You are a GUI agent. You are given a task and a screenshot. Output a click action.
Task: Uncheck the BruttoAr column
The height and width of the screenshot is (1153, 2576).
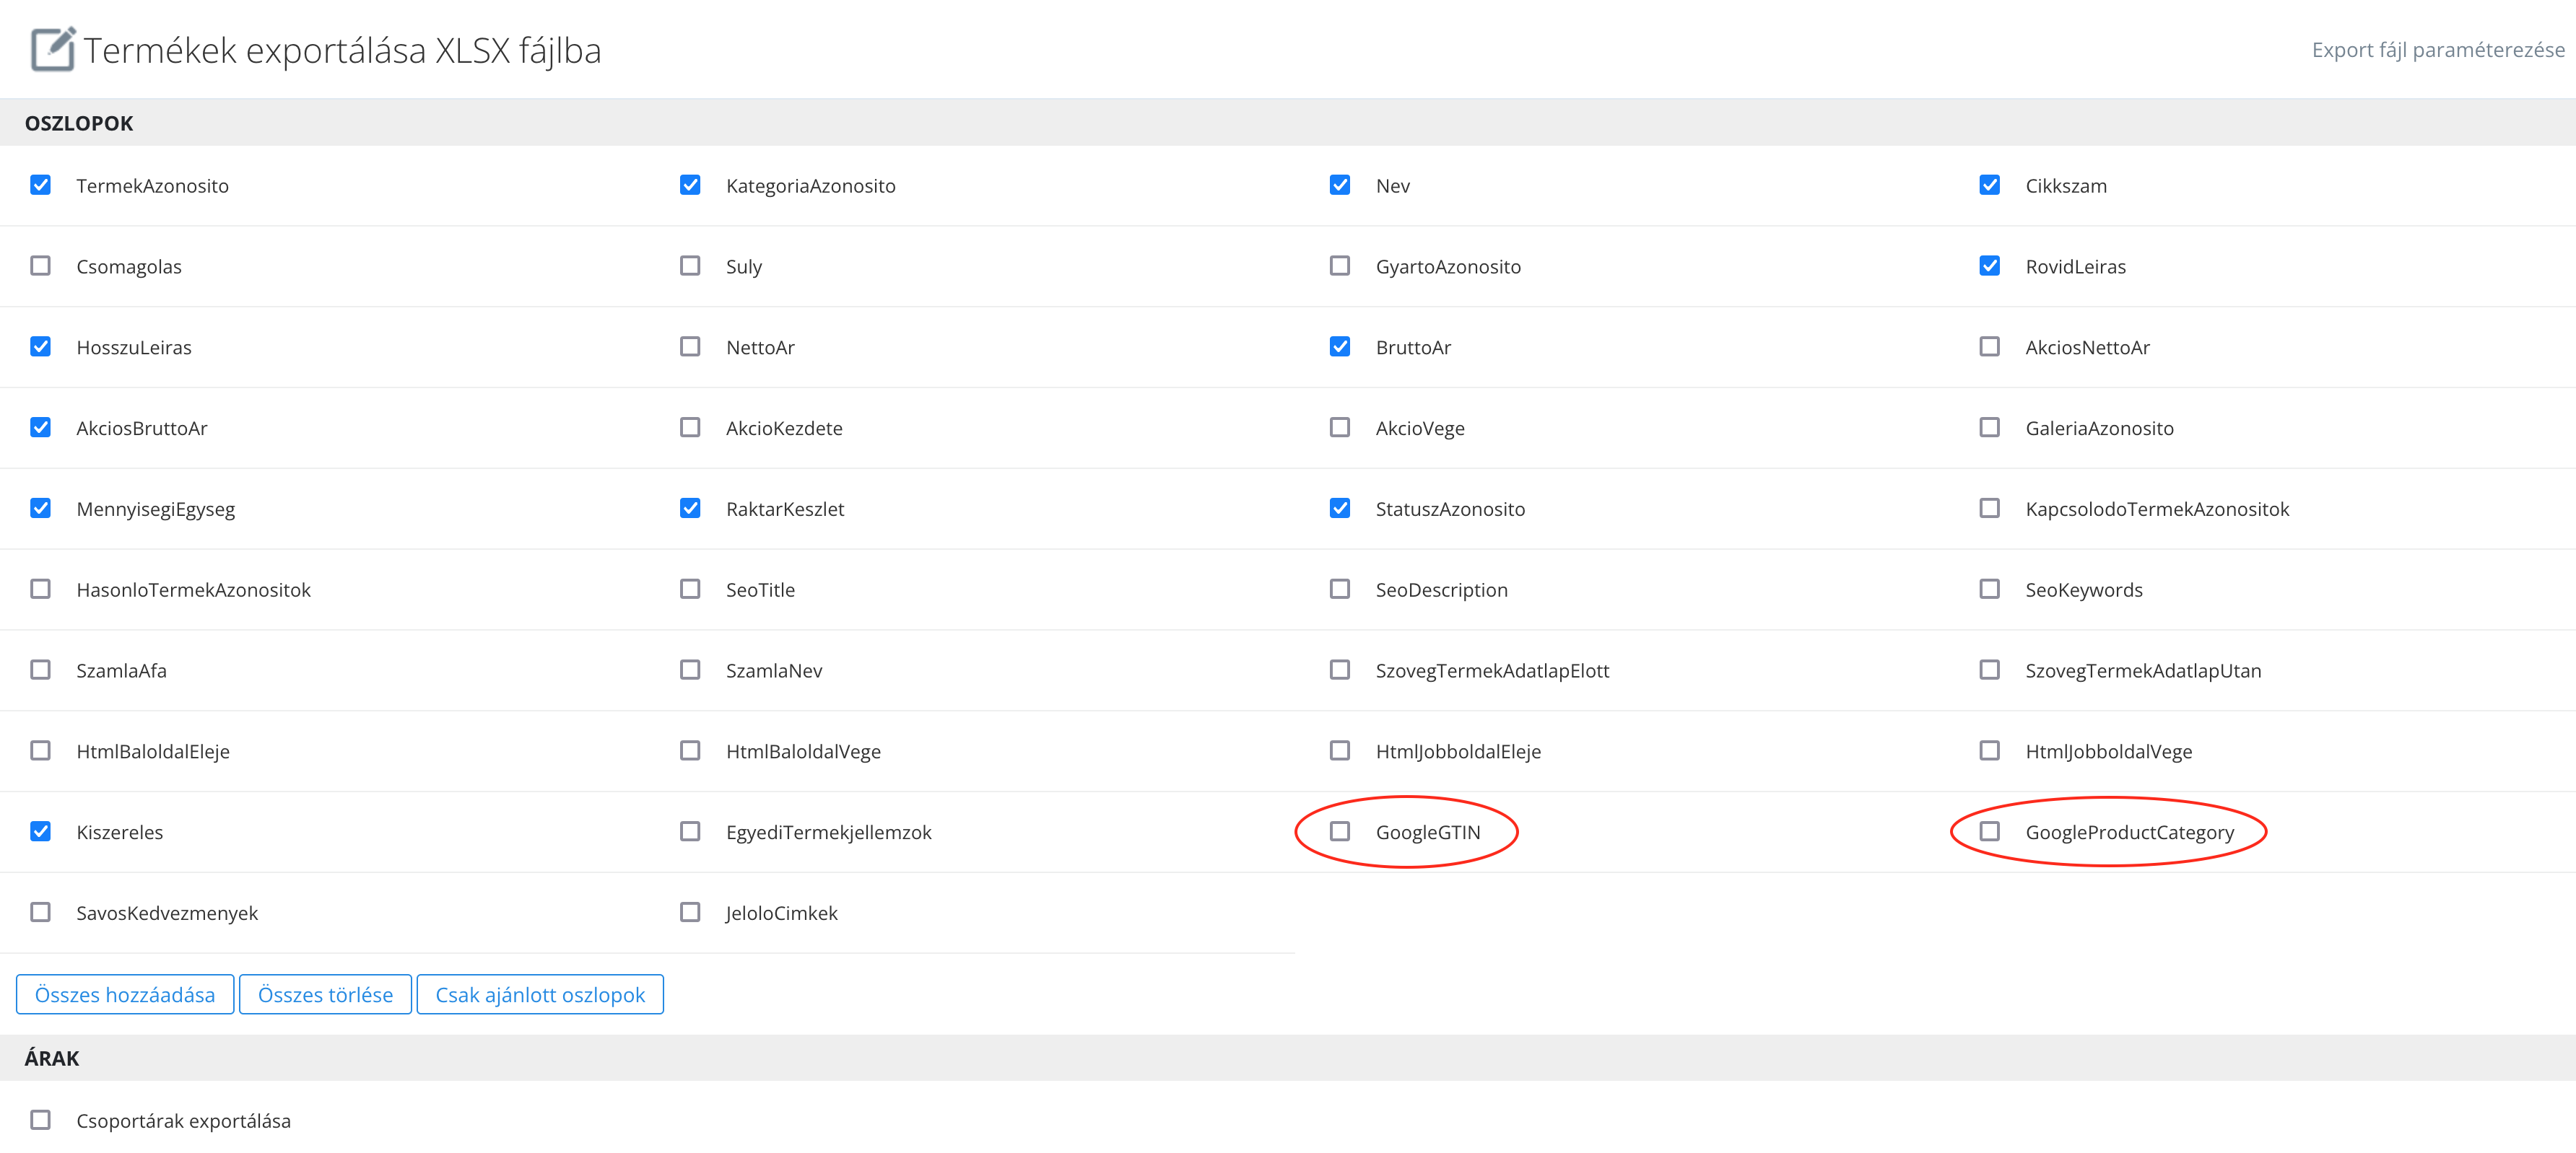point(1340,347)
